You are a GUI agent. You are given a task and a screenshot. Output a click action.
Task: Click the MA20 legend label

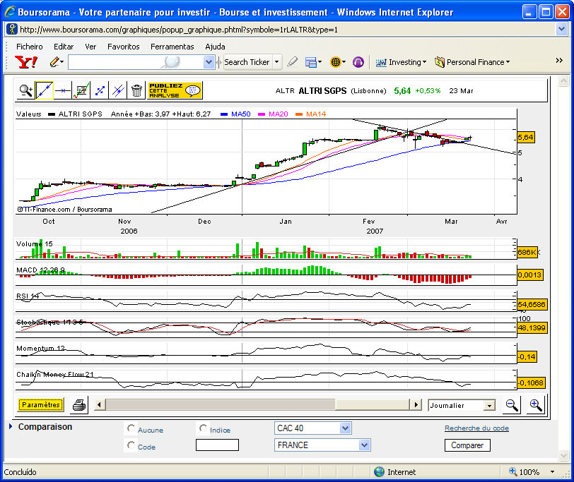pyautogui.click(x=279, y=114)
